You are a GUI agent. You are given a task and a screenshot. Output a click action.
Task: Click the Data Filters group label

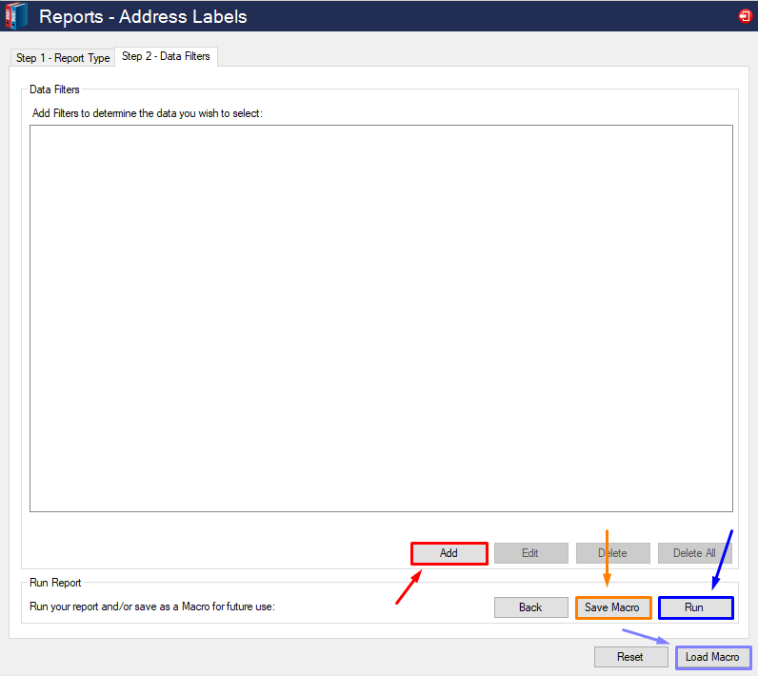coord(55,89)
